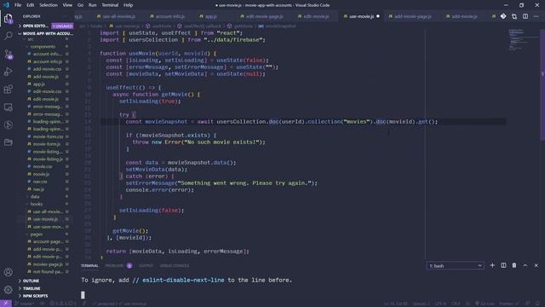Viewport: 545px width, 307px height.
Task: Select the terminal 1: bash dropdown
Action: pyautogui.click(x=455, y=266)
